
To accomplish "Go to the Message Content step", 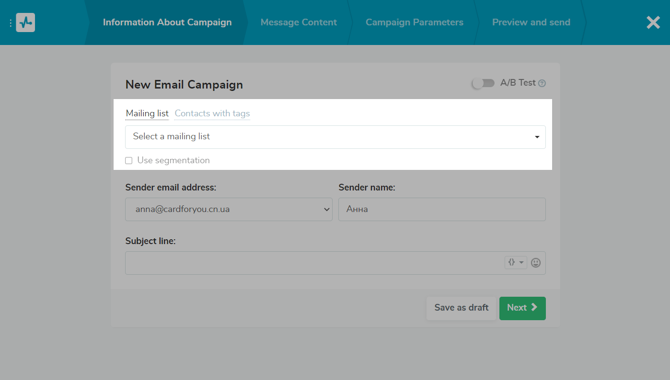I will point(299,22).
